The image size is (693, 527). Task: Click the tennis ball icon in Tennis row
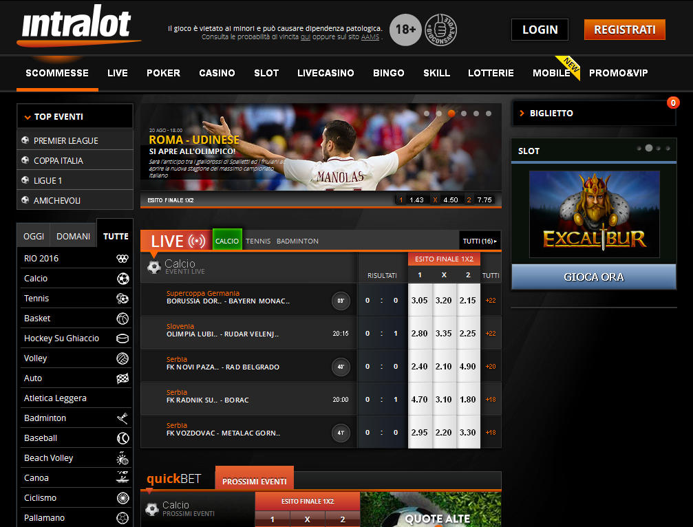[122, 298]
